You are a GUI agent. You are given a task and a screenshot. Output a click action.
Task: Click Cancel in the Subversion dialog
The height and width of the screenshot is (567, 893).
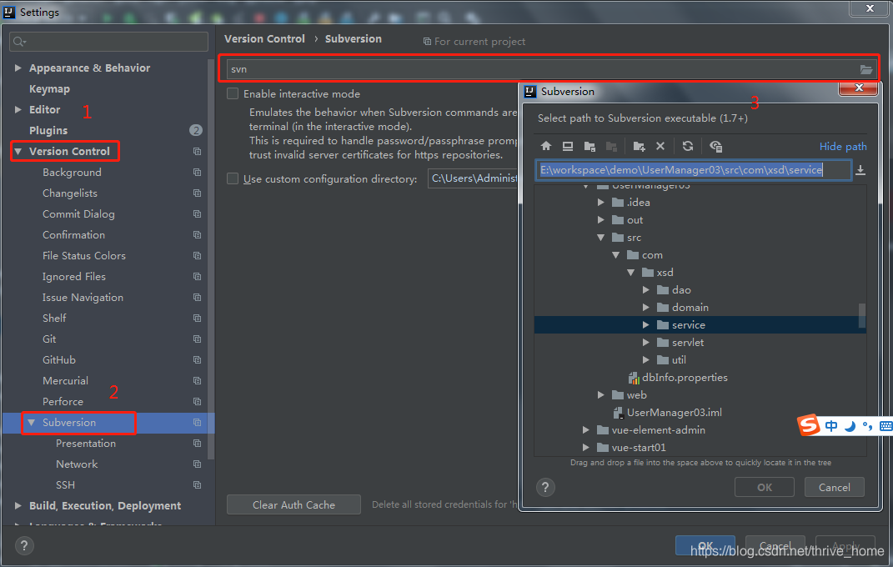(x=835, y=487)
